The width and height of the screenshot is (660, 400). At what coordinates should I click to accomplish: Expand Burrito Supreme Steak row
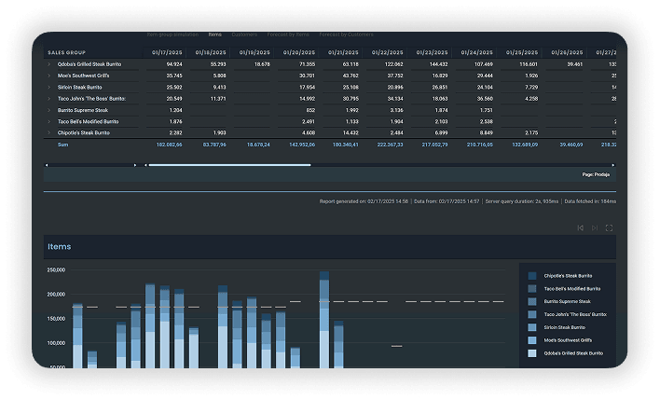49,110
